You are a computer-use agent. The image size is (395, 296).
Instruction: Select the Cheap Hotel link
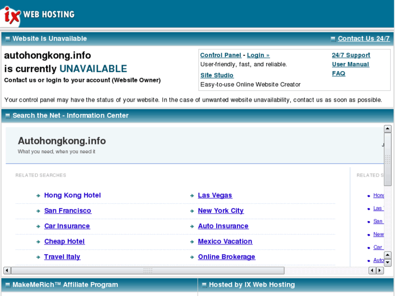[65, 241]
